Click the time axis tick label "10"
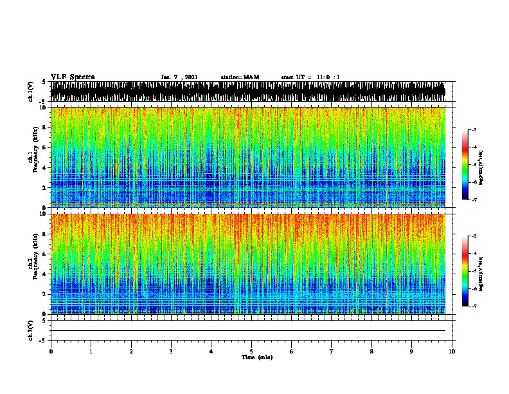Image resolution: width=509 pixels, height=394 pixels. 452,352
